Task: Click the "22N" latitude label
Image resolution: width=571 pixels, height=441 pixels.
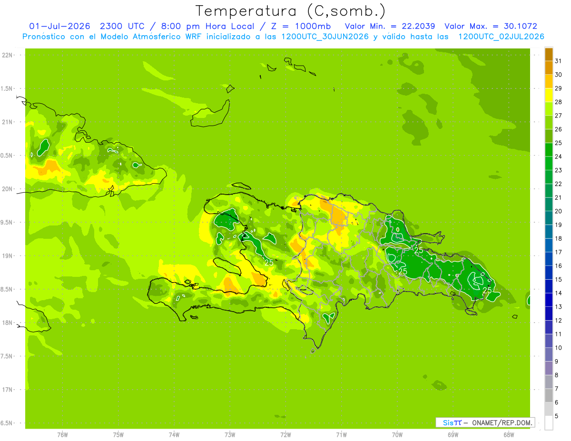Action: point(7,55)
